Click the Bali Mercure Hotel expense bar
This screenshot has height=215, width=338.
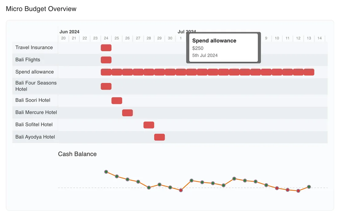coord(127,113)
